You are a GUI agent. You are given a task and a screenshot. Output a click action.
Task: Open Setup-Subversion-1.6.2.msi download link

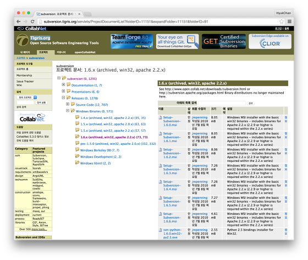click(x=172, y=153)
